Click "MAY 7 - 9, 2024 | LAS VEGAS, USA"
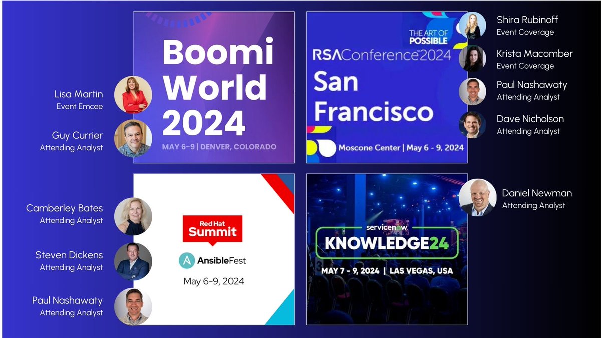Viewport: 601px width, 338px height. 387,271
